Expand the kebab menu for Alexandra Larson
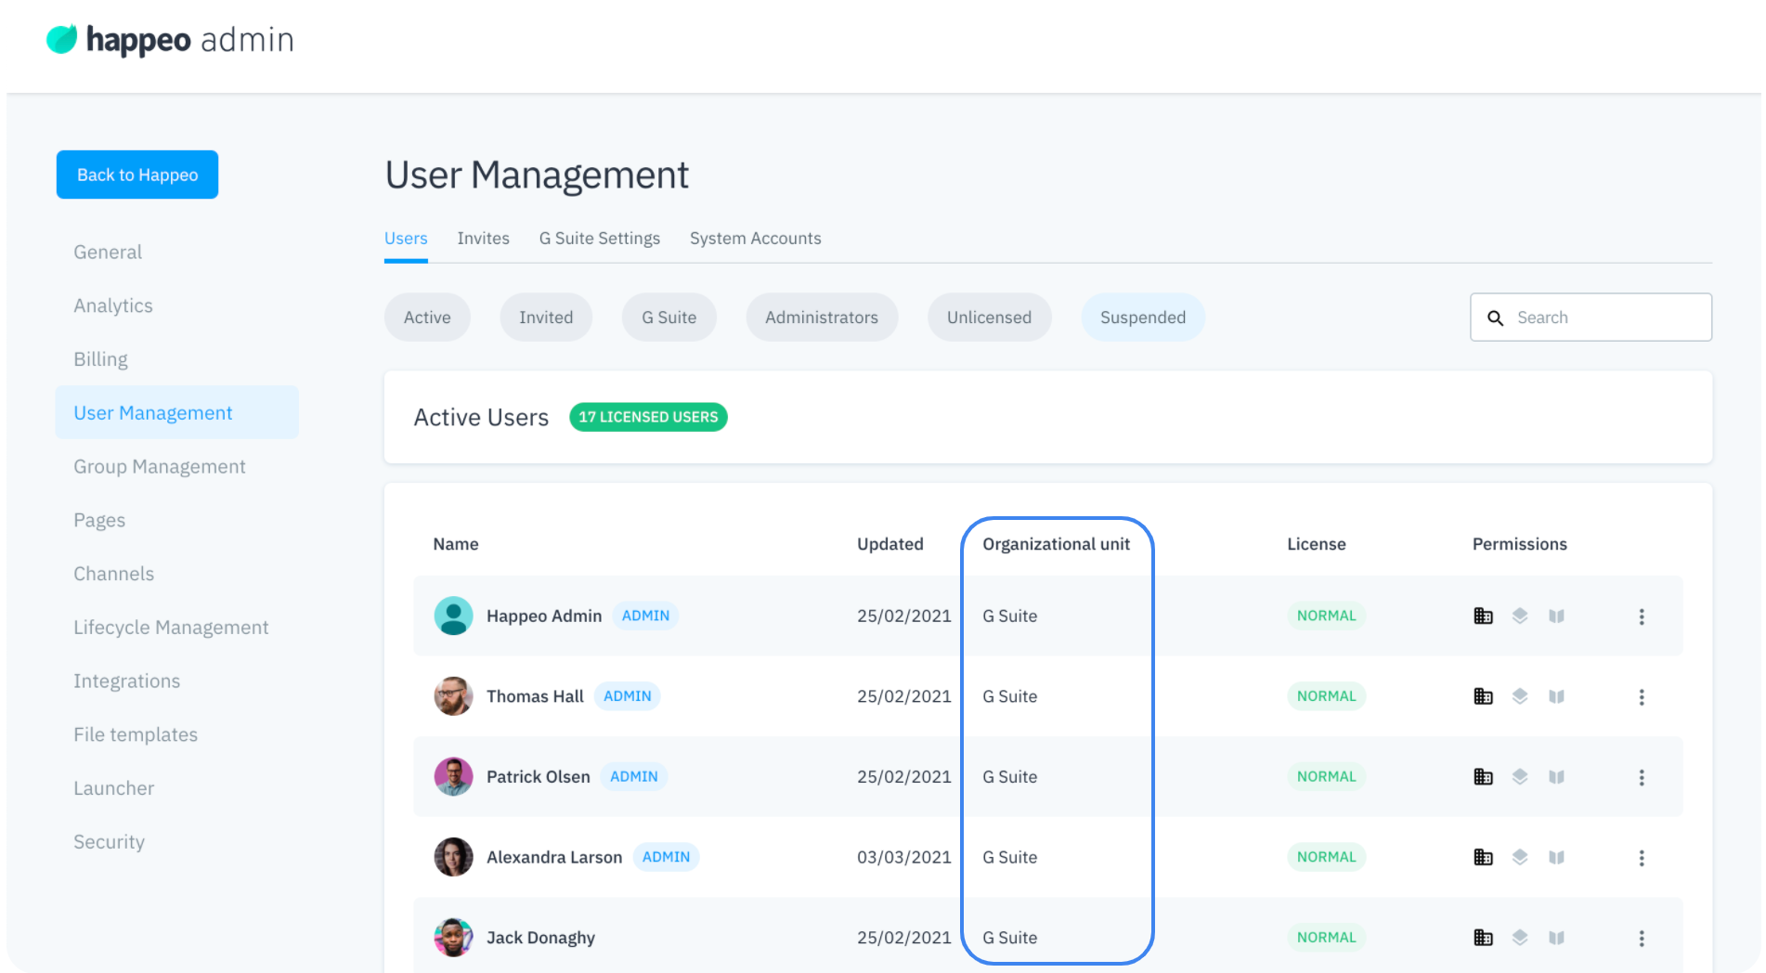The width and height of the screenshot is (1766, 973). pyautogui.click(x=1641, y=858)
